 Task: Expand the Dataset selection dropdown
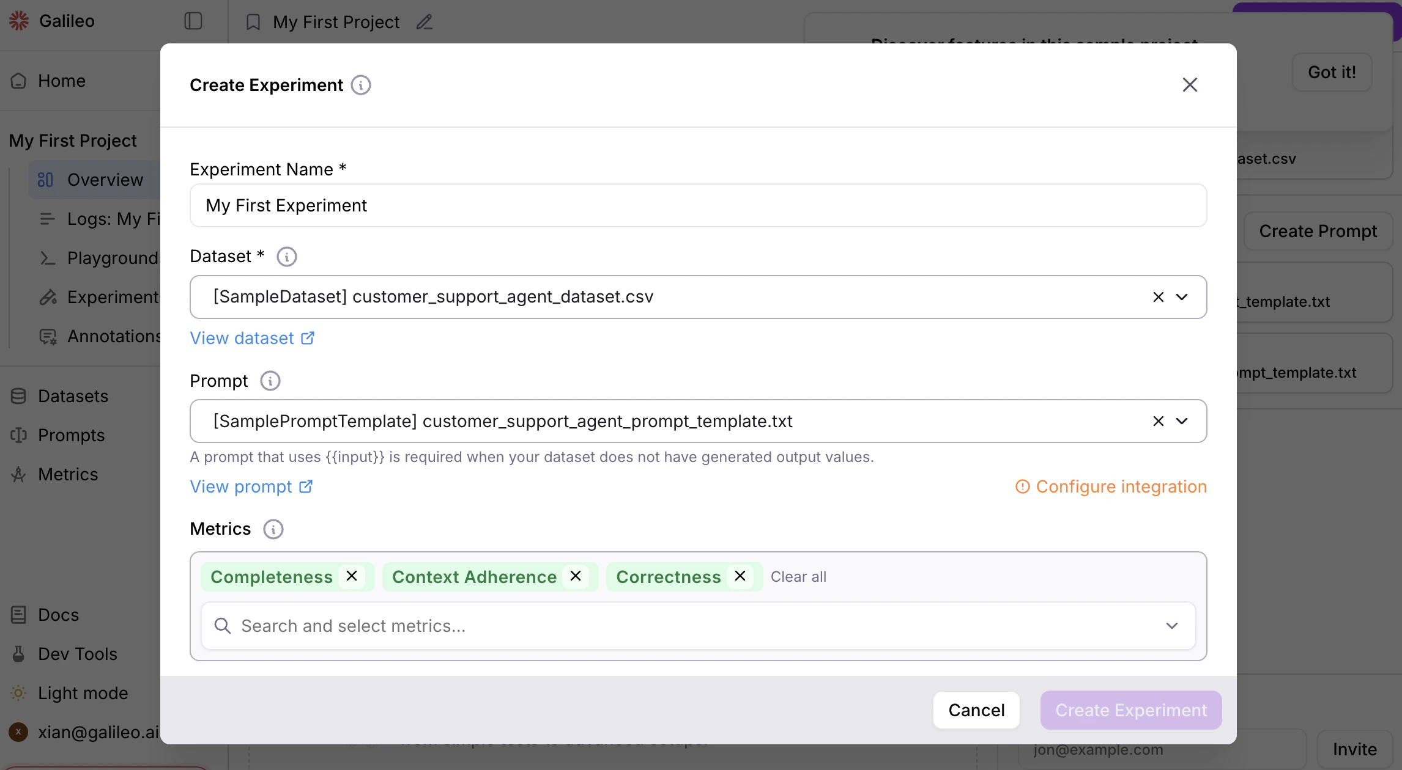click(x=1182, y=297)
